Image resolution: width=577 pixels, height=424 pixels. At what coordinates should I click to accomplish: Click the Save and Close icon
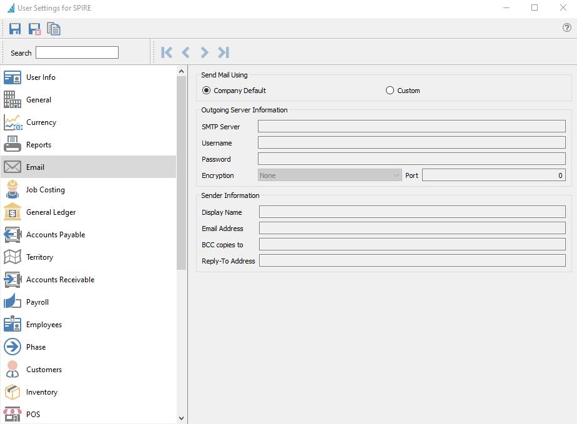(x=34, y=29)
